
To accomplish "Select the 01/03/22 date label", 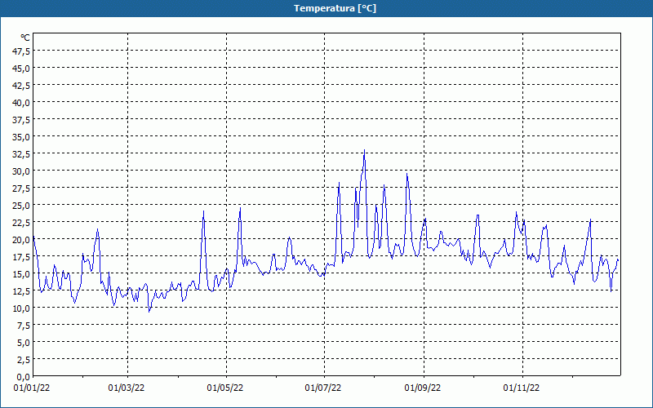I will tap(127, 388).
